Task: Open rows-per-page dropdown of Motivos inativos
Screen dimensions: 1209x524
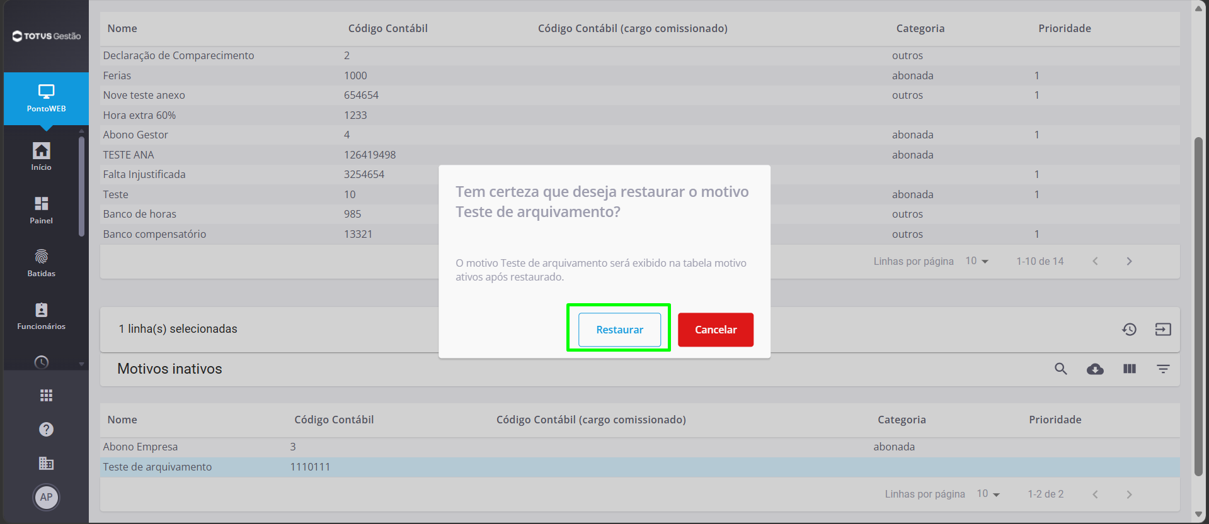Action: [988, 494]
